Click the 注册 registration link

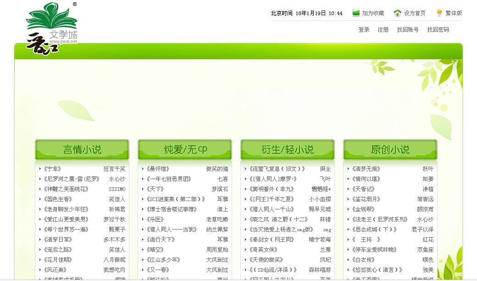[x=384, y=29]
